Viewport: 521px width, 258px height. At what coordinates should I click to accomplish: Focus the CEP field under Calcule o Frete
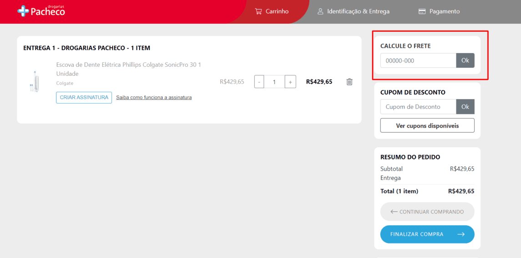tap(418, 60)
